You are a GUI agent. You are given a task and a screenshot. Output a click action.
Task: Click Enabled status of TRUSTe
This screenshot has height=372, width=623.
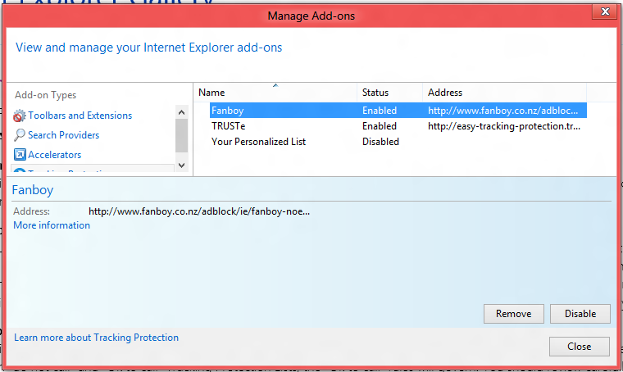tap(379, 126)
